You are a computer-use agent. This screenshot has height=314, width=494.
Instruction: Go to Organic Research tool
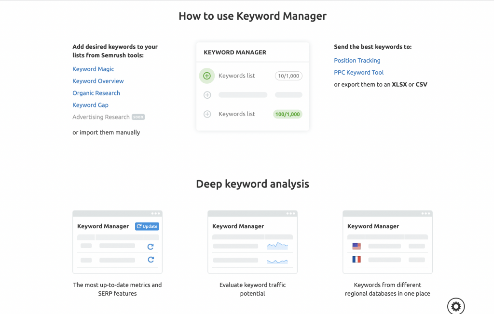[96, 93]
